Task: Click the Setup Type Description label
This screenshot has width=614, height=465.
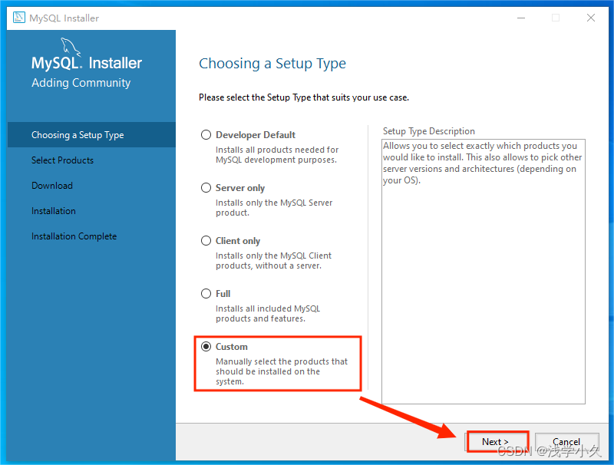Action: pos(429,131)
